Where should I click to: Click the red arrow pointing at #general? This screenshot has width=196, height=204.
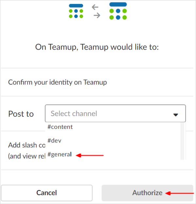(90, 155)
